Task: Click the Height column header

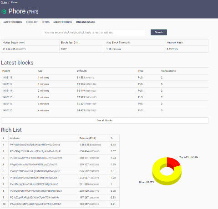Action: point(6,71)
